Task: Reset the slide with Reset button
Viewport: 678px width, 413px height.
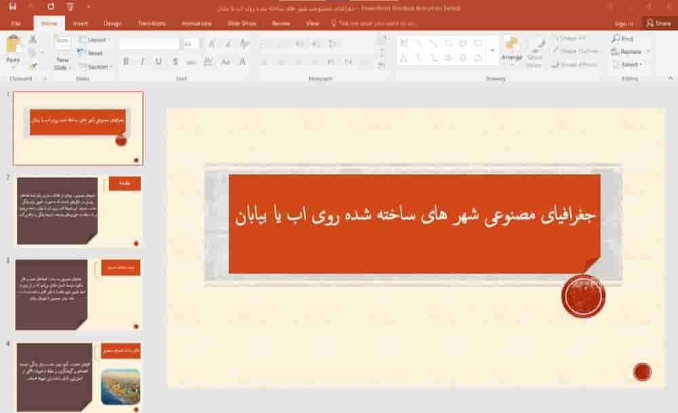Action: [90, 53]
